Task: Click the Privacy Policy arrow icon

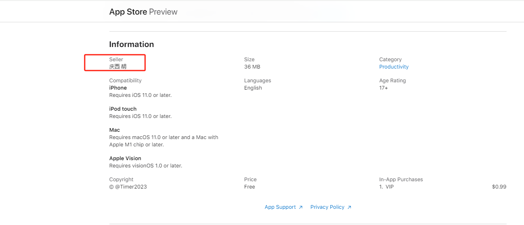Action: pyautogui.click(x=349, y=207)
